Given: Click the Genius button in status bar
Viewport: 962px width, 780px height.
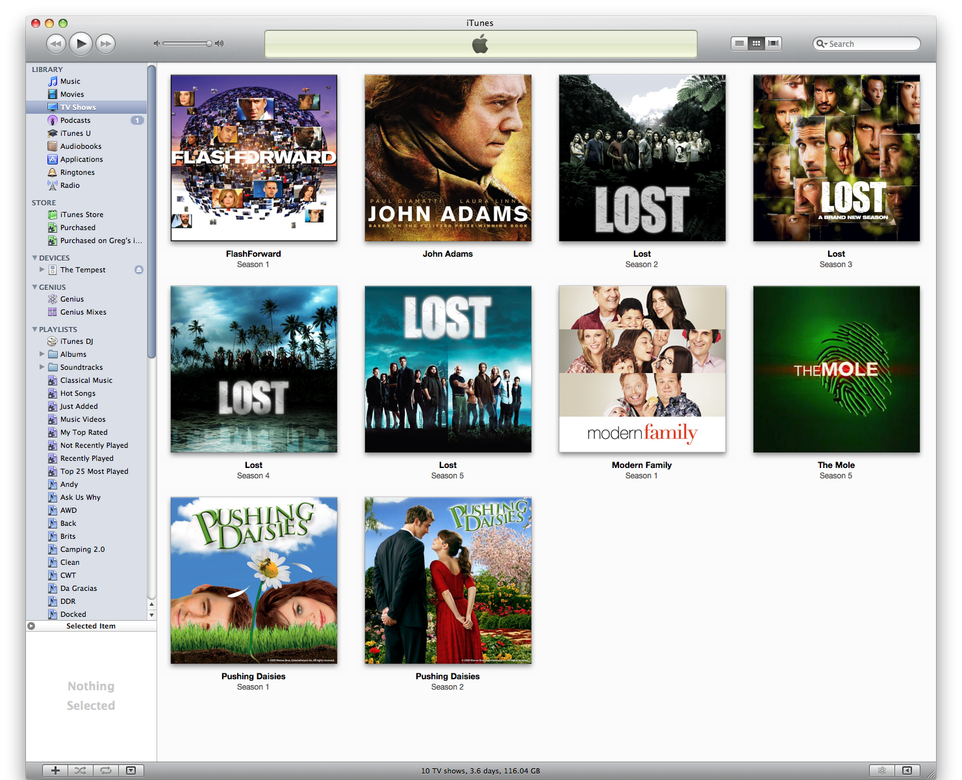Looking at the screenshot, I should [881, 770].
